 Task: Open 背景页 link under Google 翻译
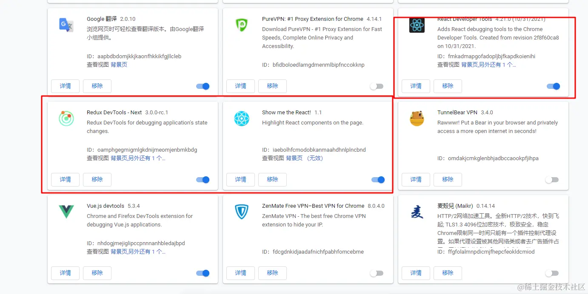tap(119, 65)
